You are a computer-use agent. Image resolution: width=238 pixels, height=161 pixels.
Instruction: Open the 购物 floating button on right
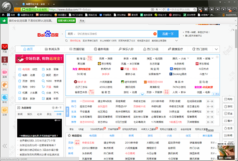[228, 99]
